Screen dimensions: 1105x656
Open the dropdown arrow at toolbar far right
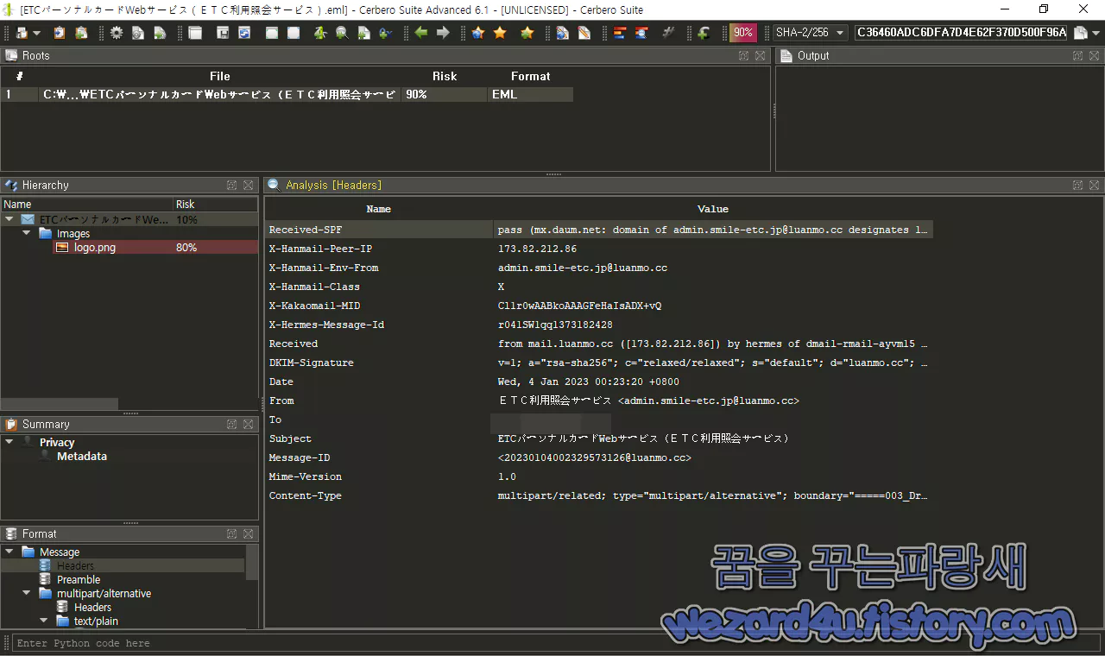point(1096,33)
